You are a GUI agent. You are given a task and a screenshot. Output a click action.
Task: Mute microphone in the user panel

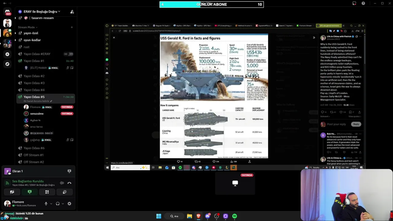tap(46, 204)
